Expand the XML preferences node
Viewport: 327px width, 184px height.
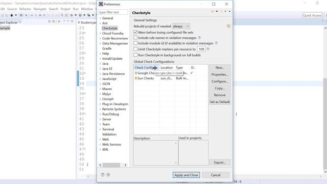pyautogui.click(x=100, y=150)
